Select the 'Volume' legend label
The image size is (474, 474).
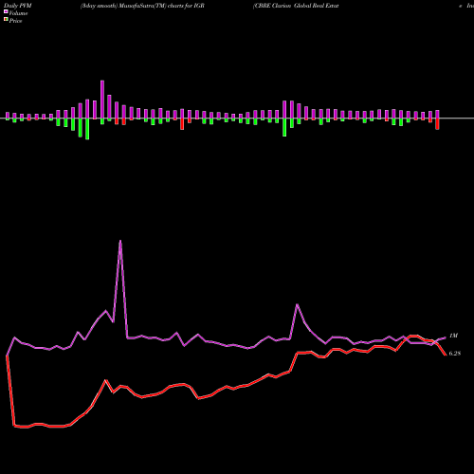point(18,13)
